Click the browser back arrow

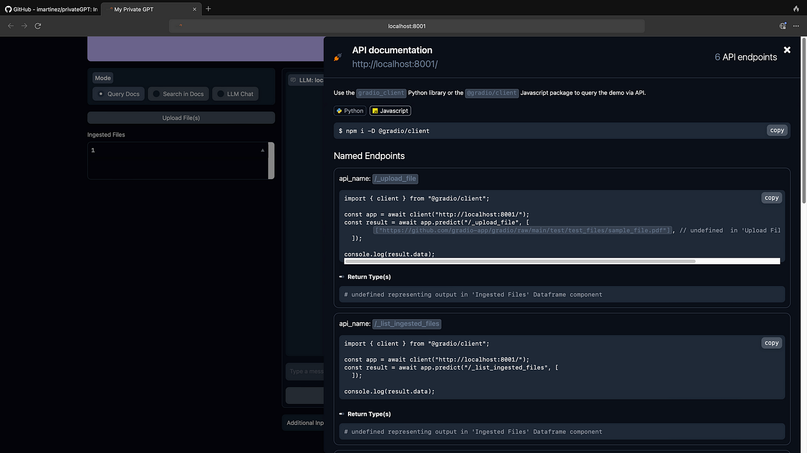point(11,26)
